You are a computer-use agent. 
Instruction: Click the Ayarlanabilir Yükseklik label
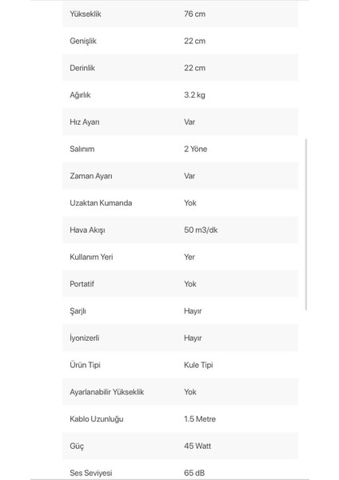click(107, 392)
